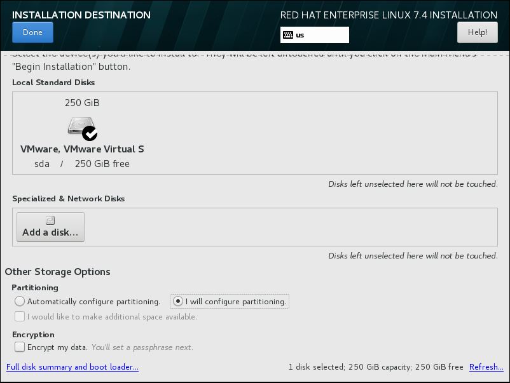Click the Done button

pyautogui.click(x=32, y=32)
